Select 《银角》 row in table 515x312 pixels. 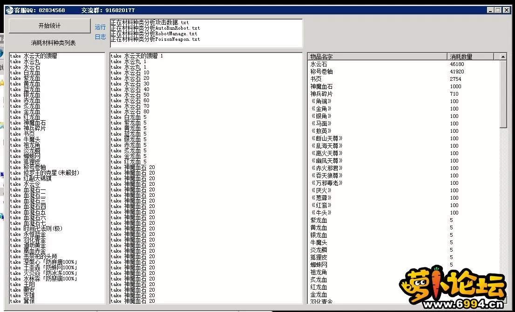pyautogui.click(x=404, y=116)
